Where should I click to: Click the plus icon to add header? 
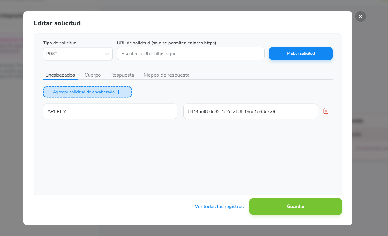click(x=119, y=92)
